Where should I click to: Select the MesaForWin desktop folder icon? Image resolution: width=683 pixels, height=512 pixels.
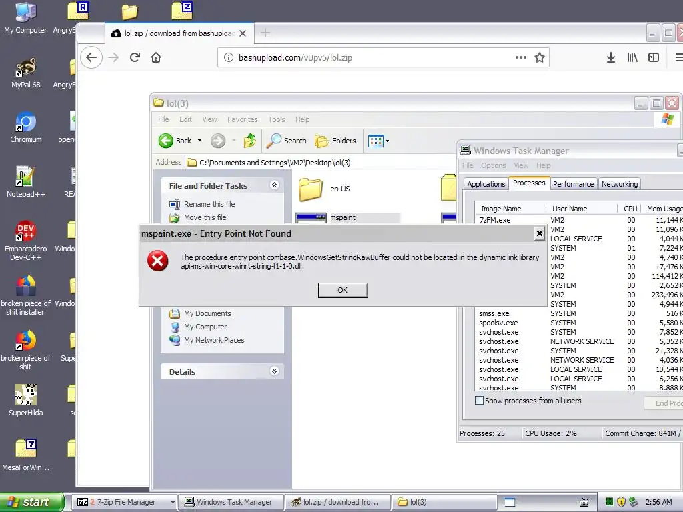coord(26,455)
